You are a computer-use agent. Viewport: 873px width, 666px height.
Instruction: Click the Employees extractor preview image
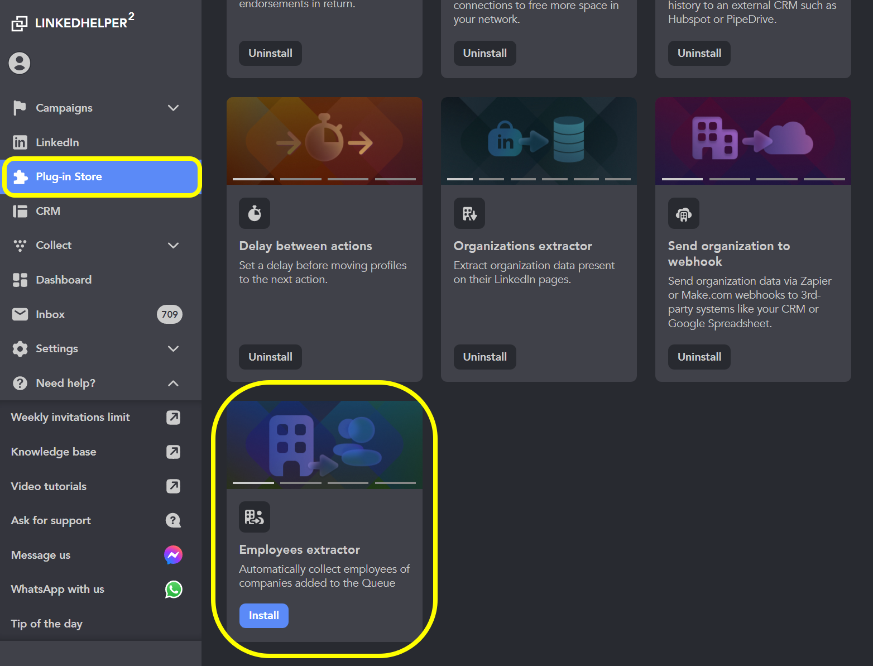pos(324,441)
